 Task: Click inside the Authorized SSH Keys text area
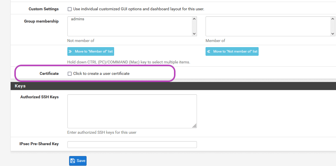pos(132,111)
